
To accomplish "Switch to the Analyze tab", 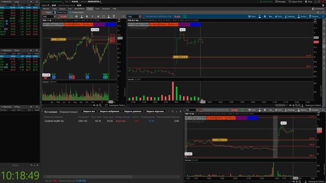I will 62,9.
